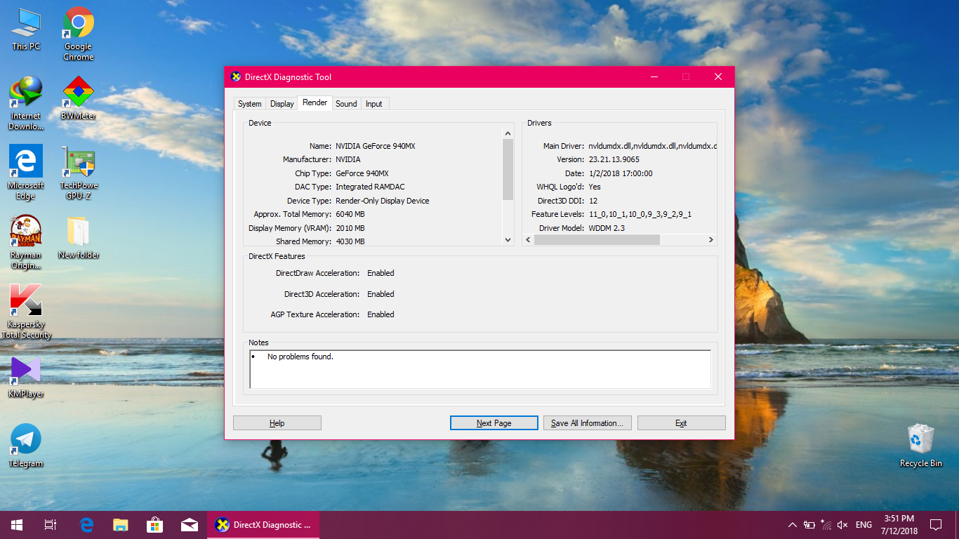Click the driver version 23.21.13.9065
This screenshot has height=539, width=959.
(x=614, y=159)
